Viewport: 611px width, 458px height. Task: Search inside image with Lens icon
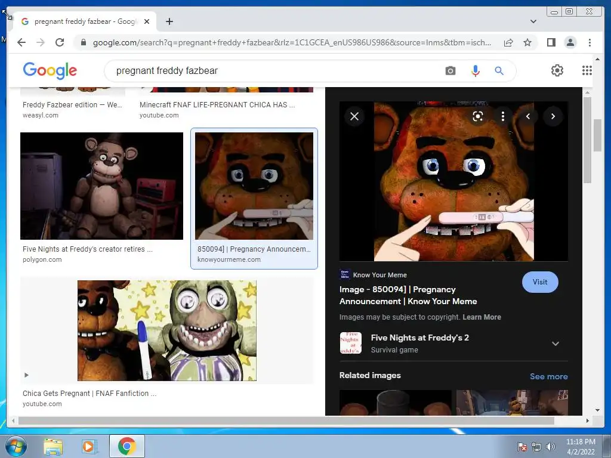tap(478, 116)
